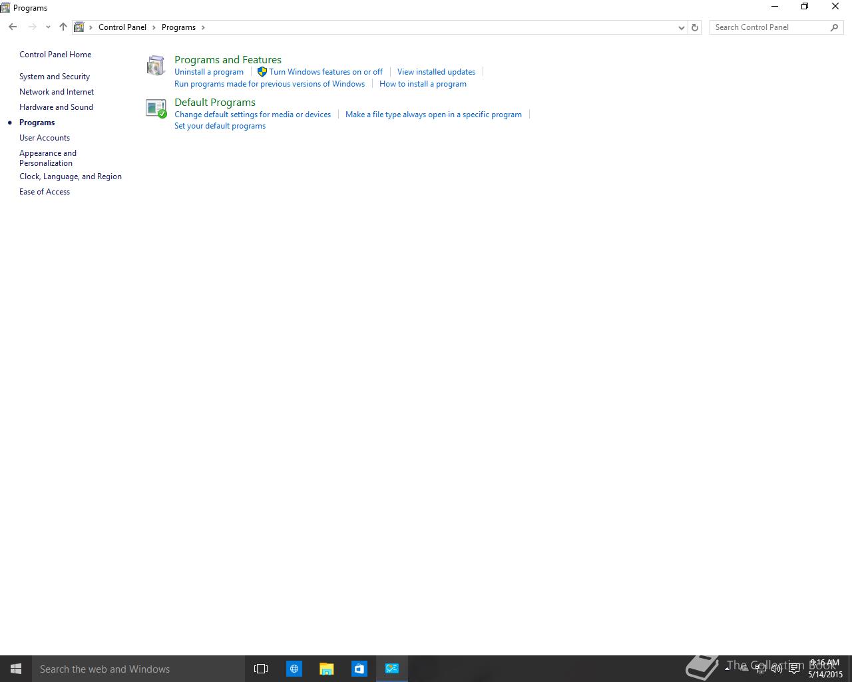Image resolution: width=852 pixels, height=682 pixels.
Task: Click the Programs window title icon
Action: click(5, 7)
